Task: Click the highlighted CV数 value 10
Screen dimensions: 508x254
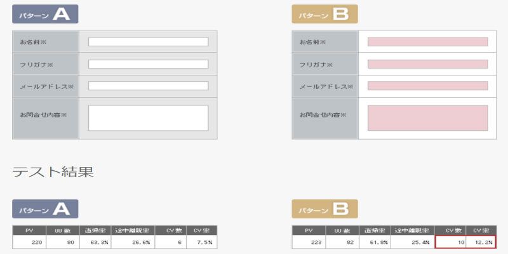Action: (x=450, y=242)
